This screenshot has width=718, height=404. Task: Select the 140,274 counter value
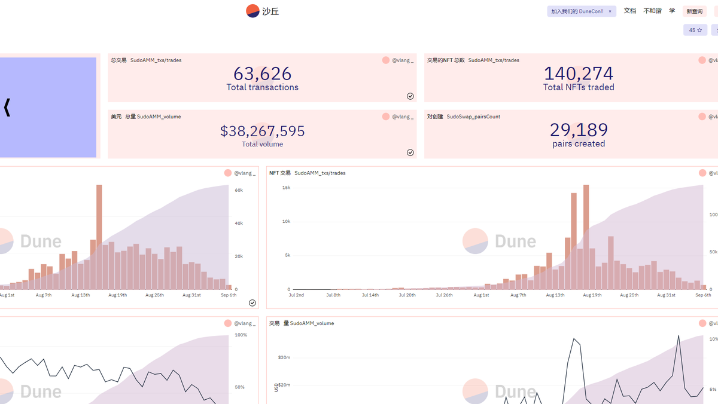pyautogui.click(x=579, y=74)
